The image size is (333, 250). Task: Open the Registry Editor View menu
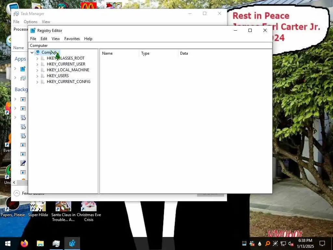(x=56, y=39)
